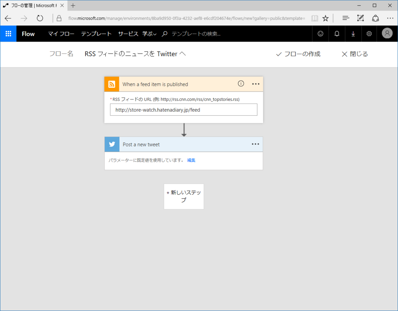Click the Flow brand title
This screenshot has width=398, height=311.
[x=28, y=33]
